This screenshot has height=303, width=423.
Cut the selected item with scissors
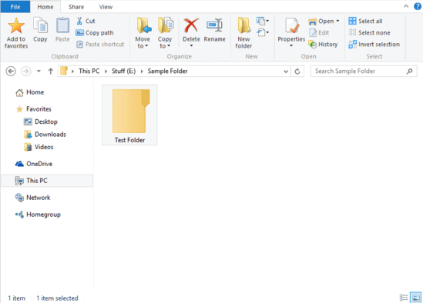86,21
